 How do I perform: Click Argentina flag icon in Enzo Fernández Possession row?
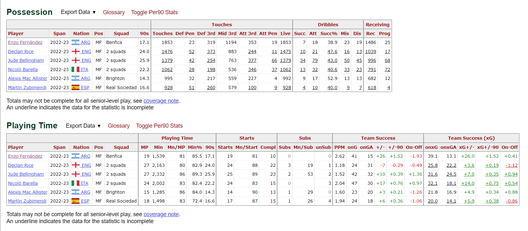pyautogui.click(x=75, y=42)
